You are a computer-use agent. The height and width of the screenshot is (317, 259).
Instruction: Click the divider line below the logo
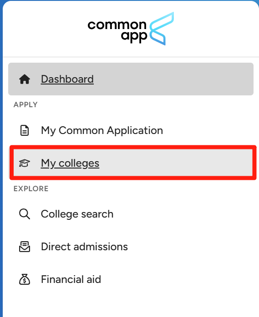click(x=131, y=57)
